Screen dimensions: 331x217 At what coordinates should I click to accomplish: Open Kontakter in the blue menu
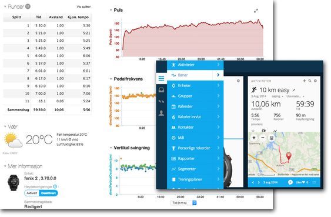click(195, 127)
